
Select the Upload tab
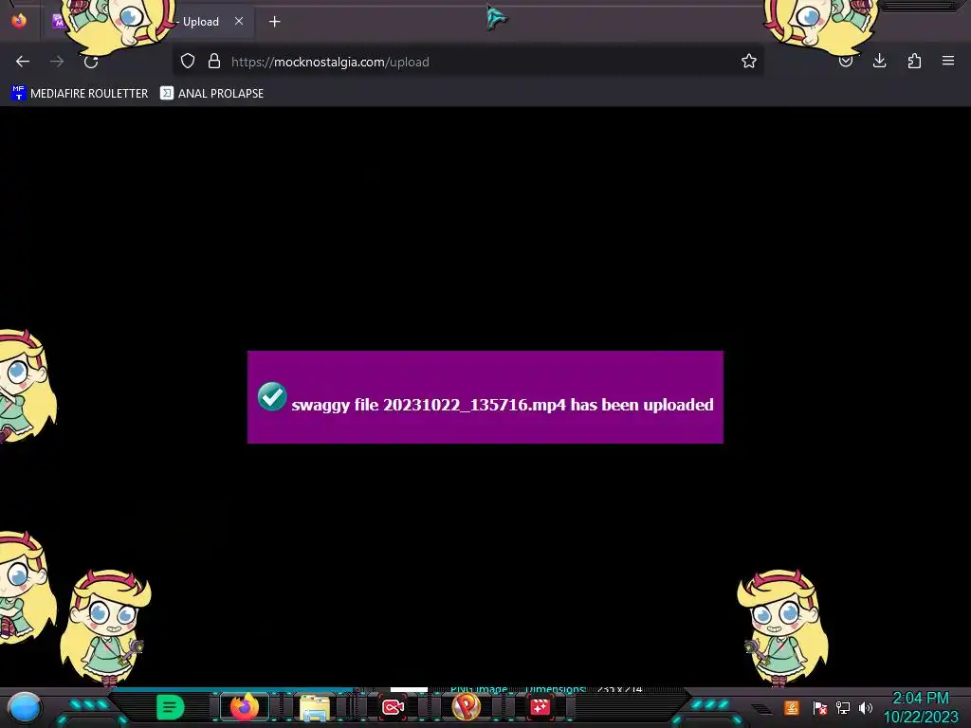click(x=149, y=22)
